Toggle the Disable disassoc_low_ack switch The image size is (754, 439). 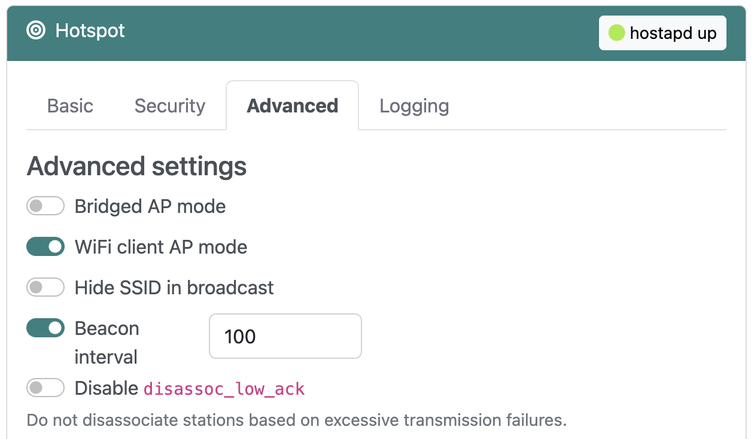pos(45,388)
